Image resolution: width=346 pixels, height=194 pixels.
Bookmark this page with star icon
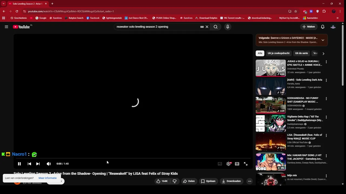[296, 11]
